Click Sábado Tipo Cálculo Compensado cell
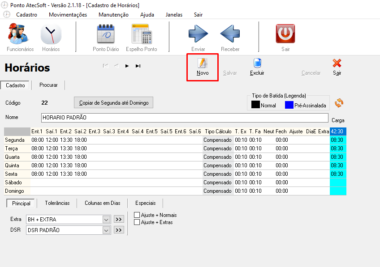 coord(218,182)
